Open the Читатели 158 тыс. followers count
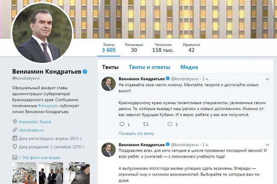This screenshot has height=184, width=277. 163,48
